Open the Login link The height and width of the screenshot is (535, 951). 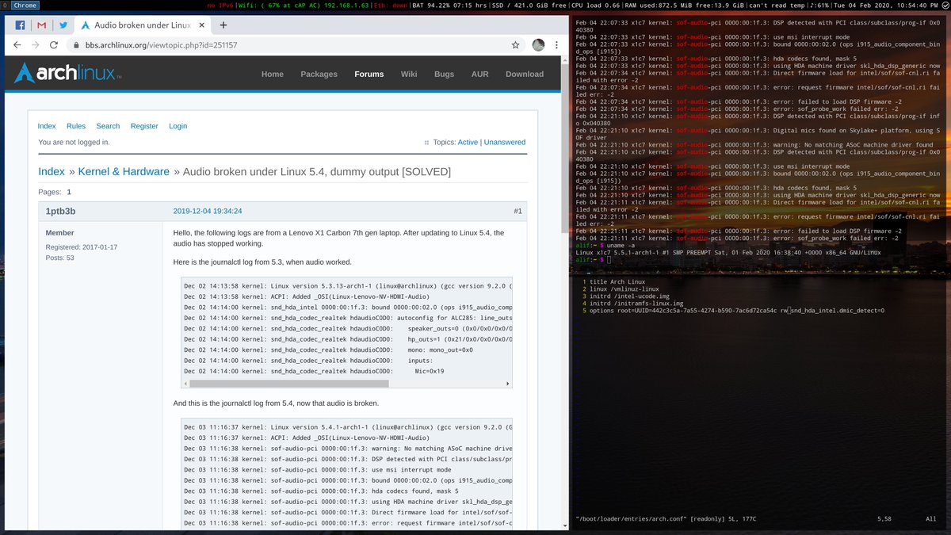pos(178,126)
